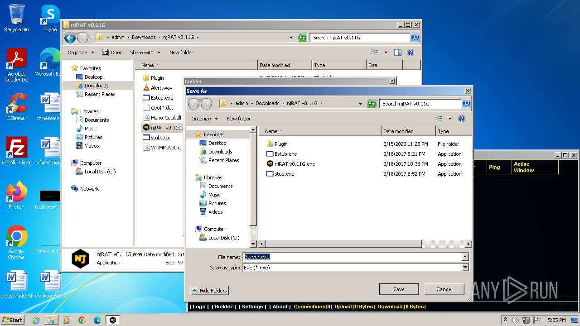The image size is (580, 326).
Task: Open Acrobat Reader DC desktop icon
Action: coord(16,66)
